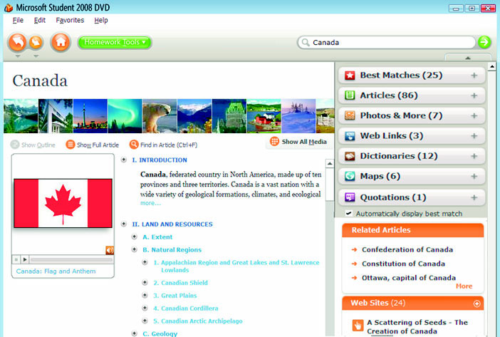Expand the A. Extent bullet
The width and height of the screenshot is (500, 337).
point(134,237)
